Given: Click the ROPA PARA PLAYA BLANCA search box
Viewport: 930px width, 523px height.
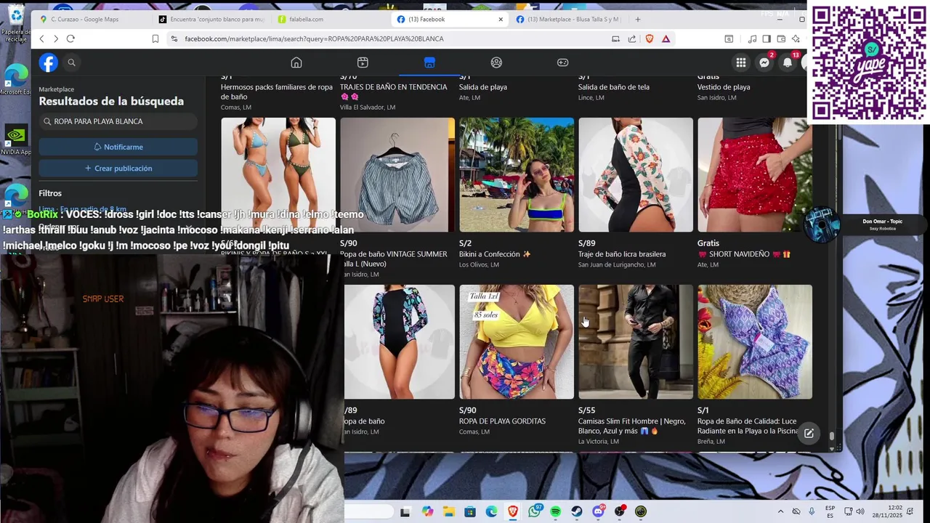Looking at the screenshot, I should pos(118,121).
